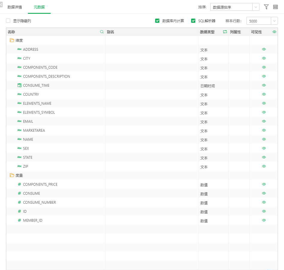284x270 pixels.
Task: Open the 数据源排序 sort dropdown
Action: click(235, 7)
